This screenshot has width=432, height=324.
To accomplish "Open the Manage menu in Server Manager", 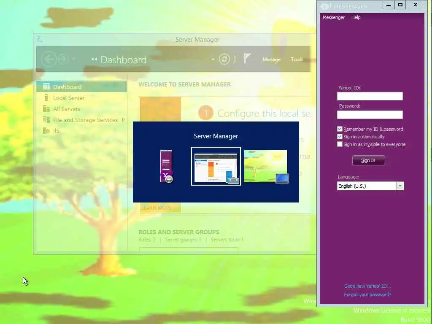I will tap(271, 59).
